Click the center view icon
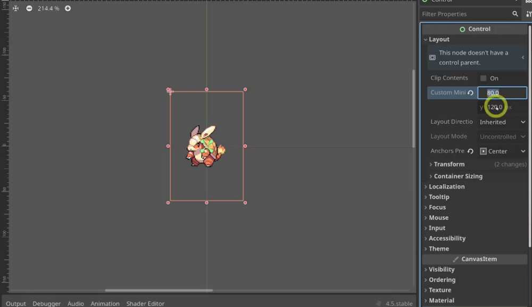The height and width of the screenshot is (307, 532). [x=15, y=8]
